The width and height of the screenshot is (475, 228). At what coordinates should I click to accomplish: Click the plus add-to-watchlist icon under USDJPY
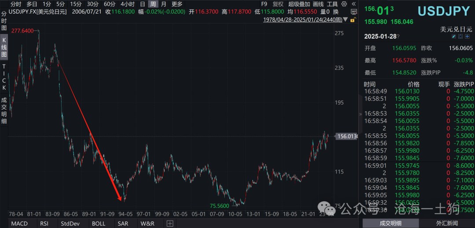467,36
